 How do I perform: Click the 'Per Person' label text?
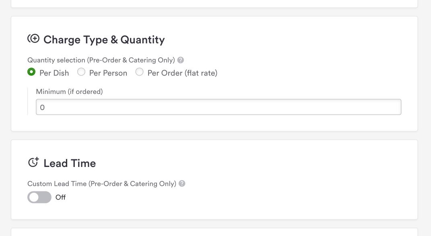coord(108,73)
